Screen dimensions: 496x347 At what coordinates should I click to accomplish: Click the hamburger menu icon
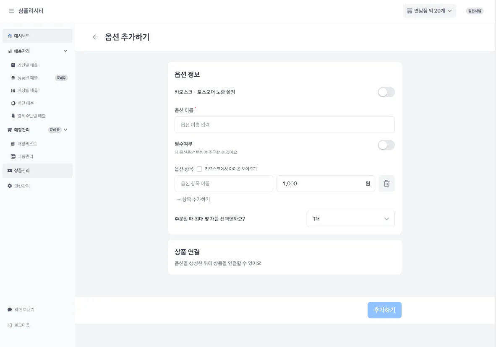pos(11,11)
